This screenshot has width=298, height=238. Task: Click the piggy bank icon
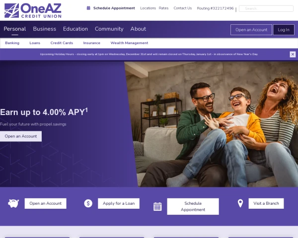pos(13,203)
